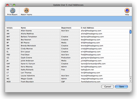Click the name Bill Pearce
The height and width of the screenshot is (99, 137).
click(x=25, y=43)
